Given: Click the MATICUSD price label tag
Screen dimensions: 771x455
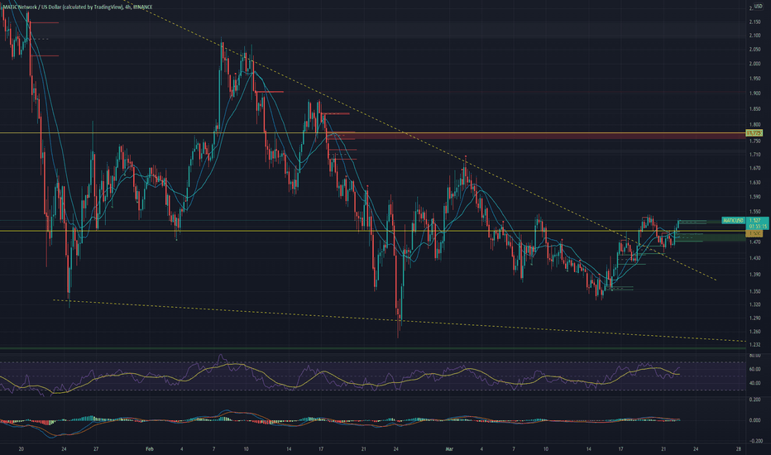Looking at the screenshot, I should coord(733,220).
